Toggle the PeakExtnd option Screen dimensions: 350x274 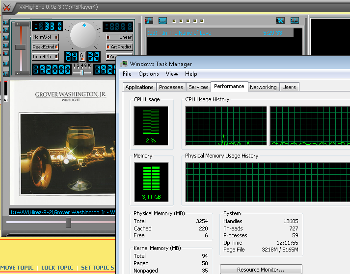[x=45, y=46]
